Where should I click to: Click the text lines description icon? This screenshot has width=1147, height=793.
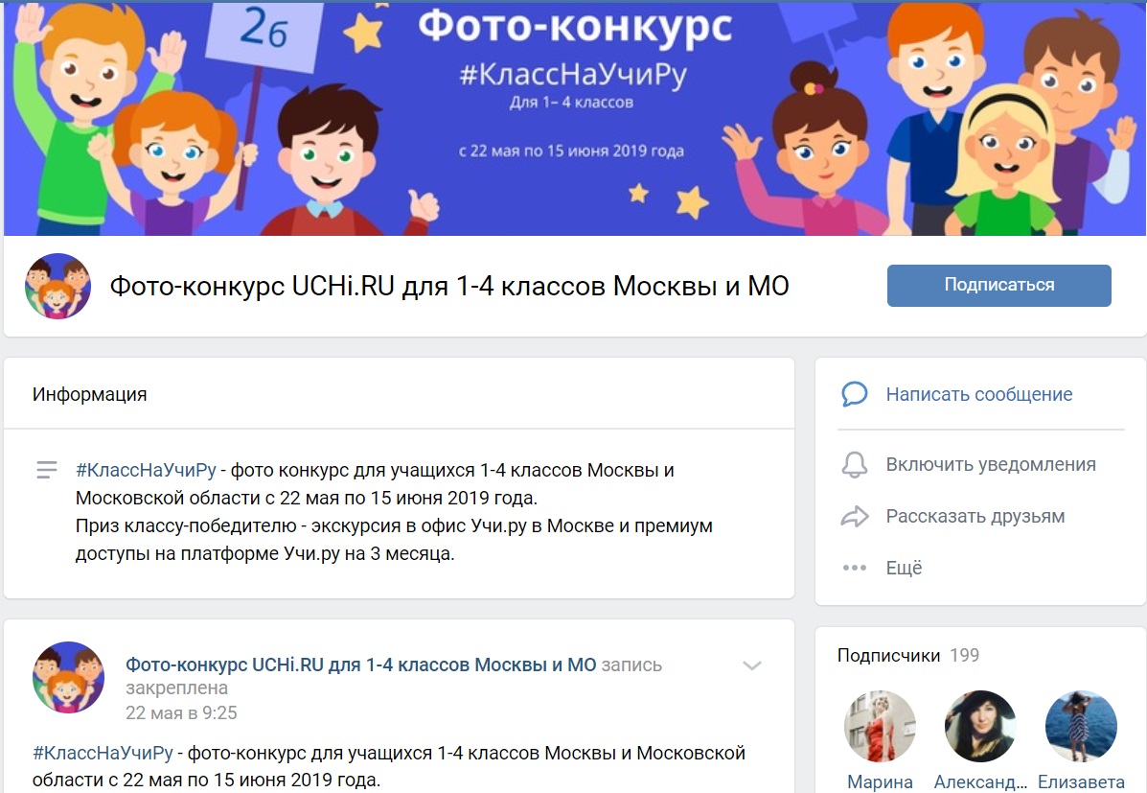[46, 469]
